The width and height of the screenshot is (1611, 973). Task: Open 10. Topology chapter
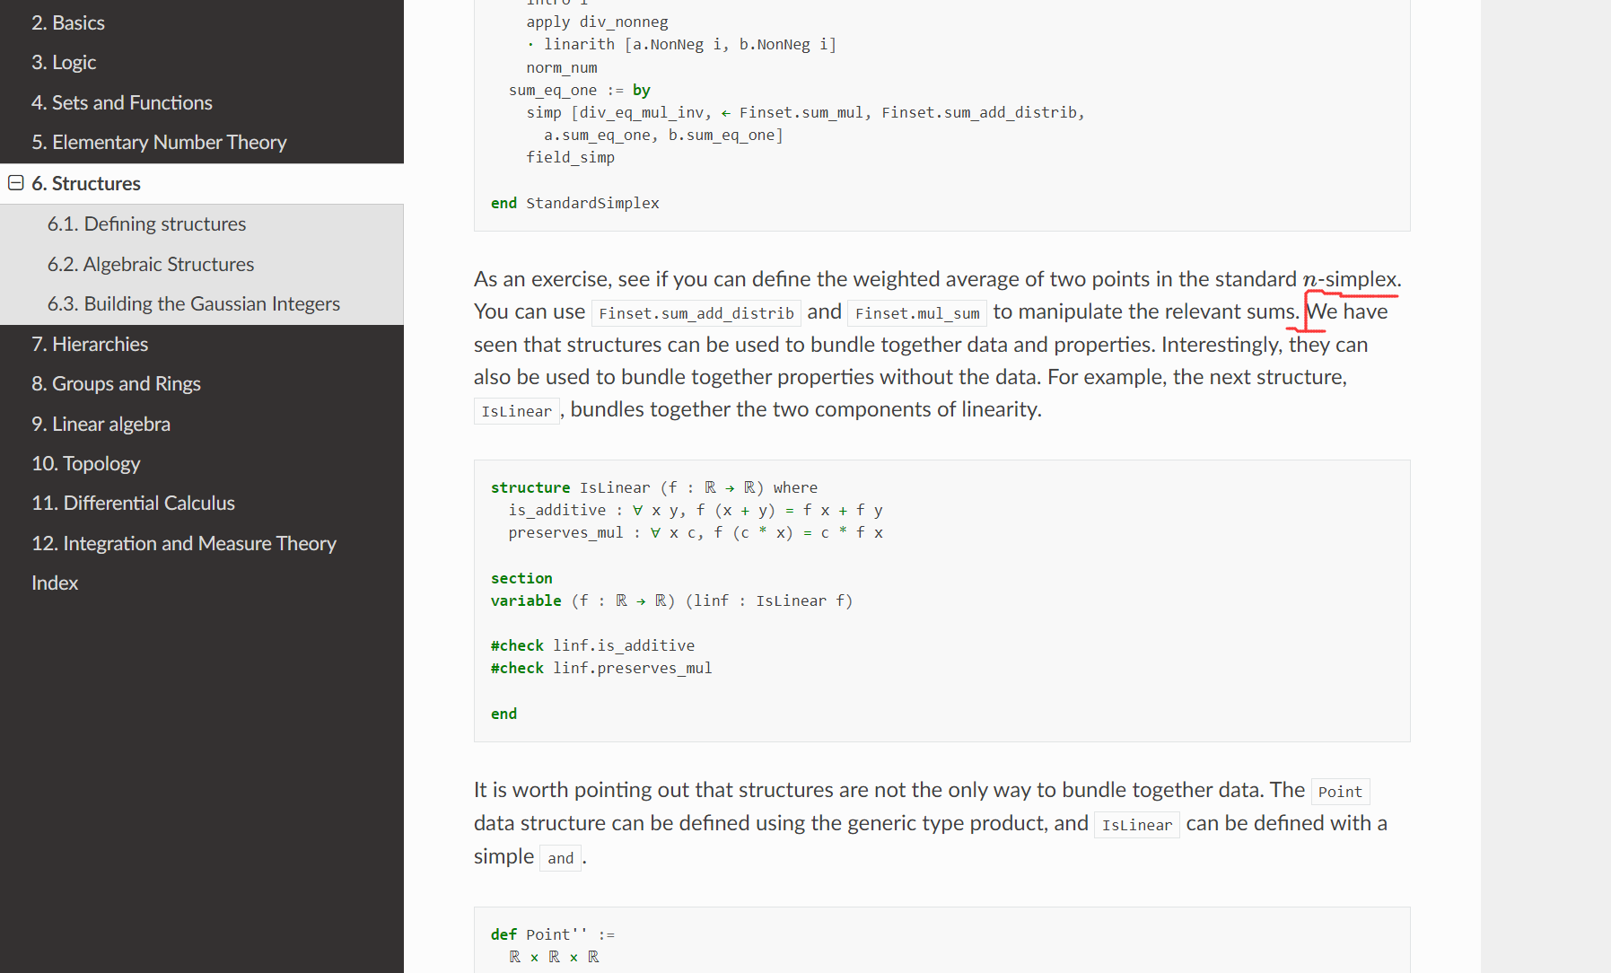pos(86,463)
